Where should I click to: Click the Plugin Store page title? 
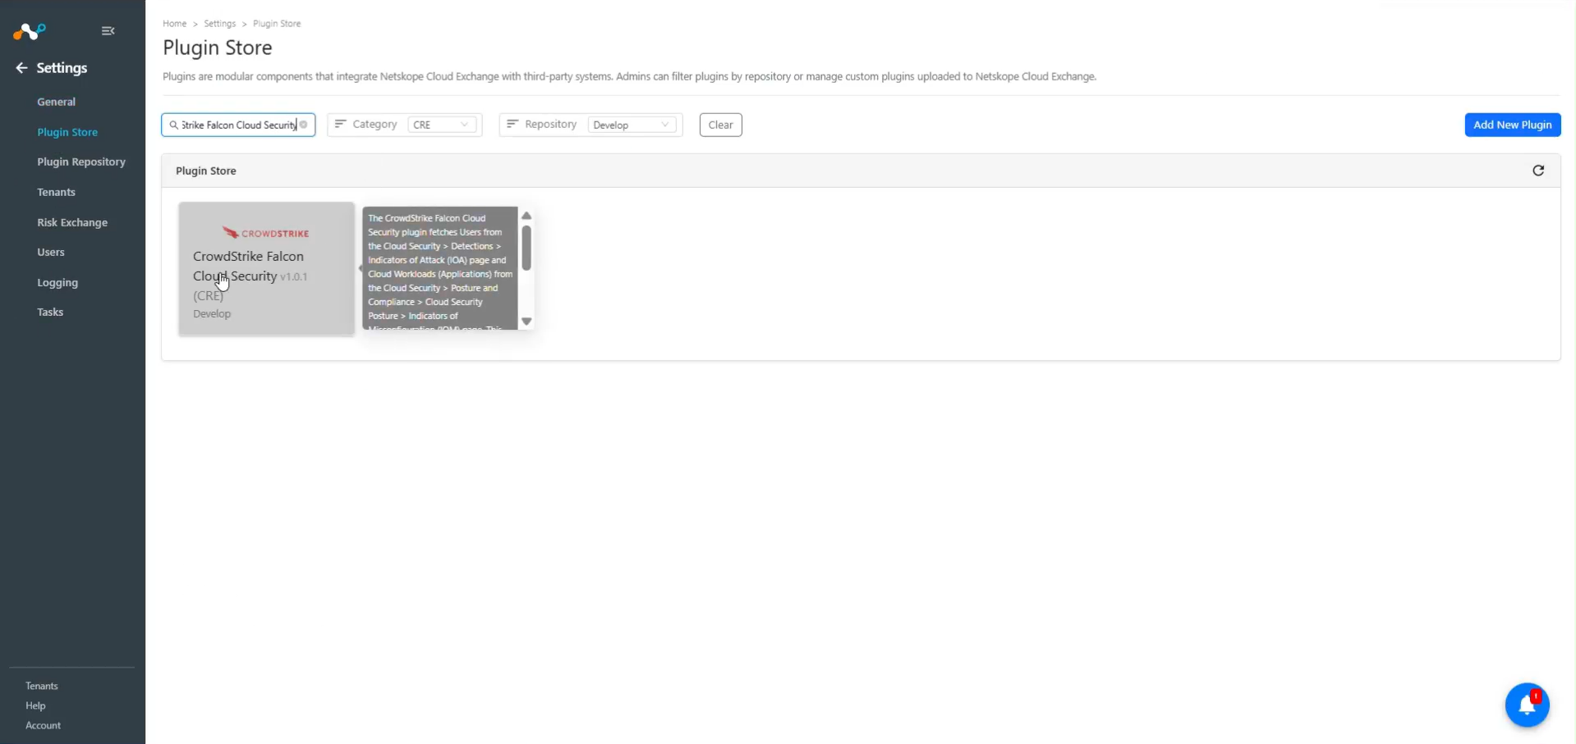click(x=218, y=48)
